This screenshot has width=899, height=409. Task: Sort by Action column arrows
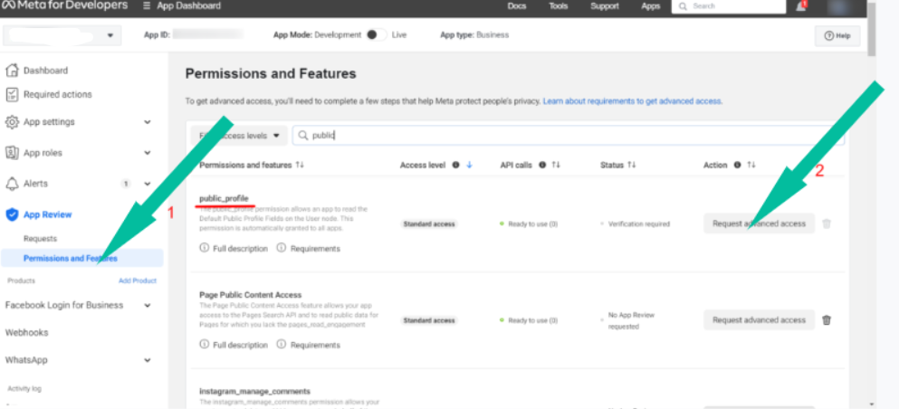click(x=751, y=165)
